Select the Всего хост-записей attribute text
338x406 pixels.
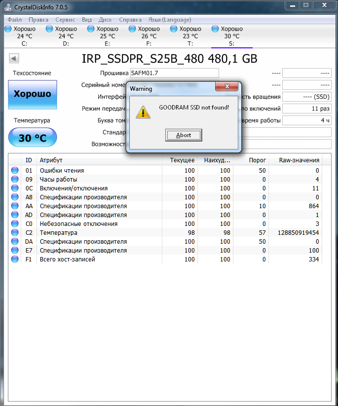(67, 259)
